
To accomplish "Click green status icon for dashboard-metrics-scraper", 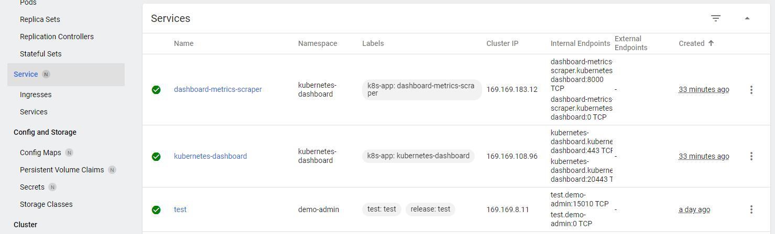I will [156, 90].
